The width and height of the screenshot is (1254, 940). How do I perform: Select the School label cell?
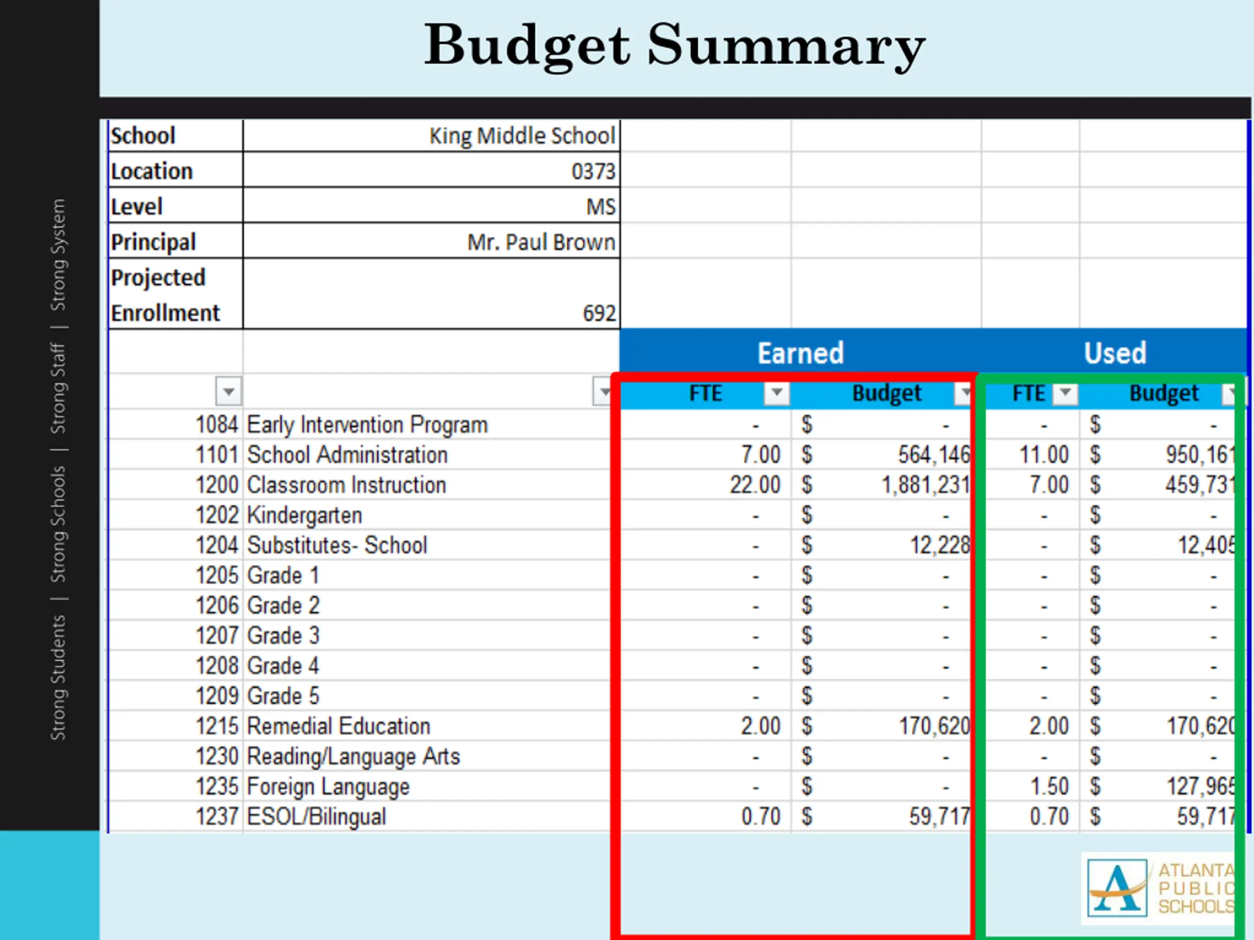175,136
